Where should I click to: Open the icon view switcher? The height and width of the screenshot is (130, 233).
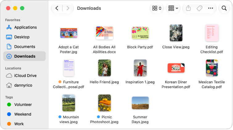click(157, 8)
